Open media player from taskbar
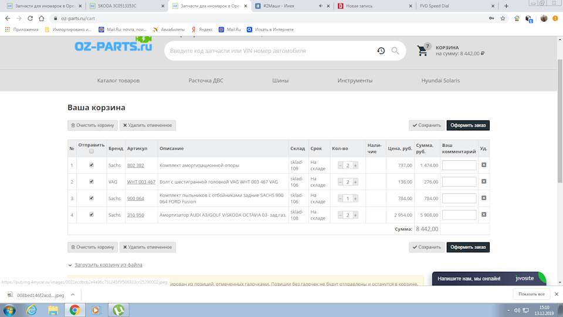The width and height of the screenshot is (563, 317). [96, 310]
